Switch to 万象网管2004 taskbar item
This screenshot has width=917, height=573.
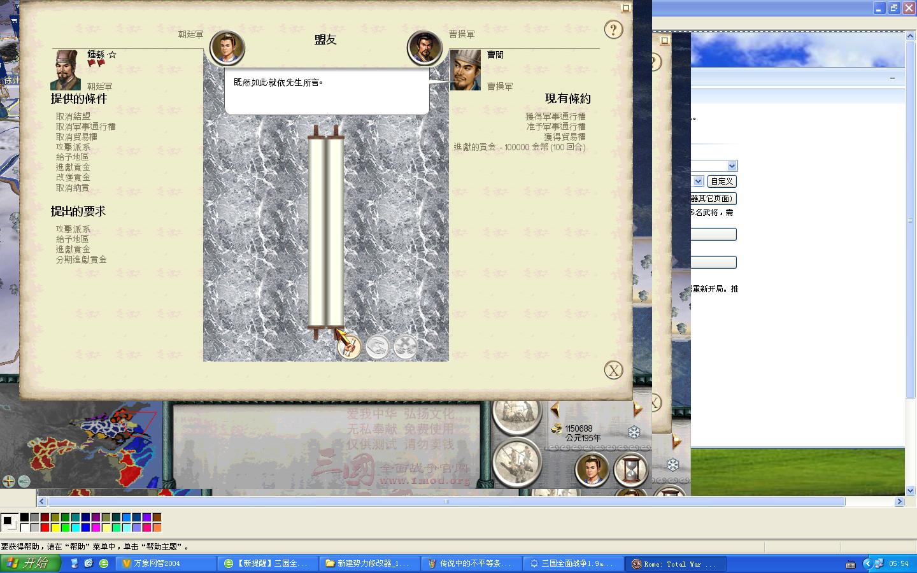coord(167,563)
